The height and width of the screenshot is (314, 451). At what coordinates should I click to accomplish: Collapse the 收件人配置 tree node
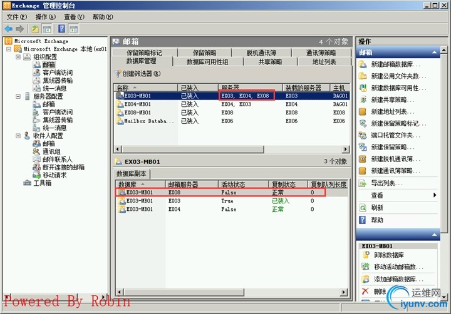coord(18,136)
